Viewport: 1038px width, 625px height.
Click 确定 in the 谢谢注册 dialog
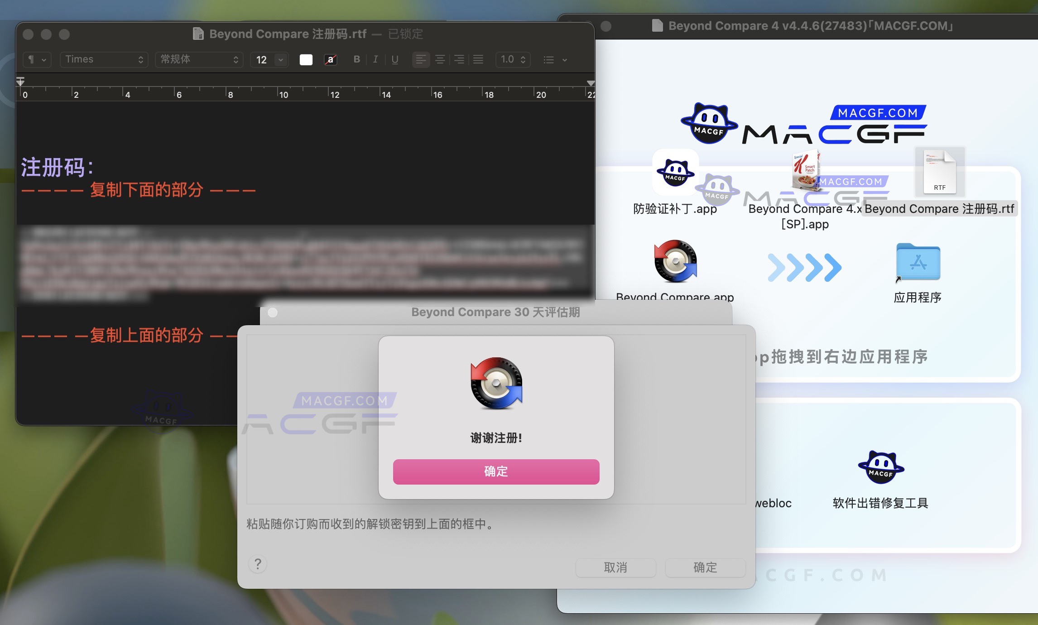[496, 471]
